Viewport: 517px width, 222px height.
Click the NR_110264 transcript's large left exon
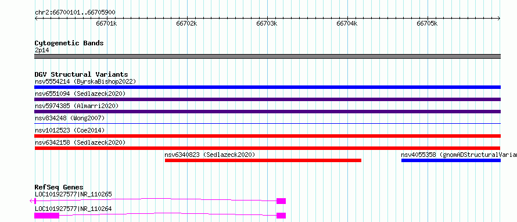[47, 216]
